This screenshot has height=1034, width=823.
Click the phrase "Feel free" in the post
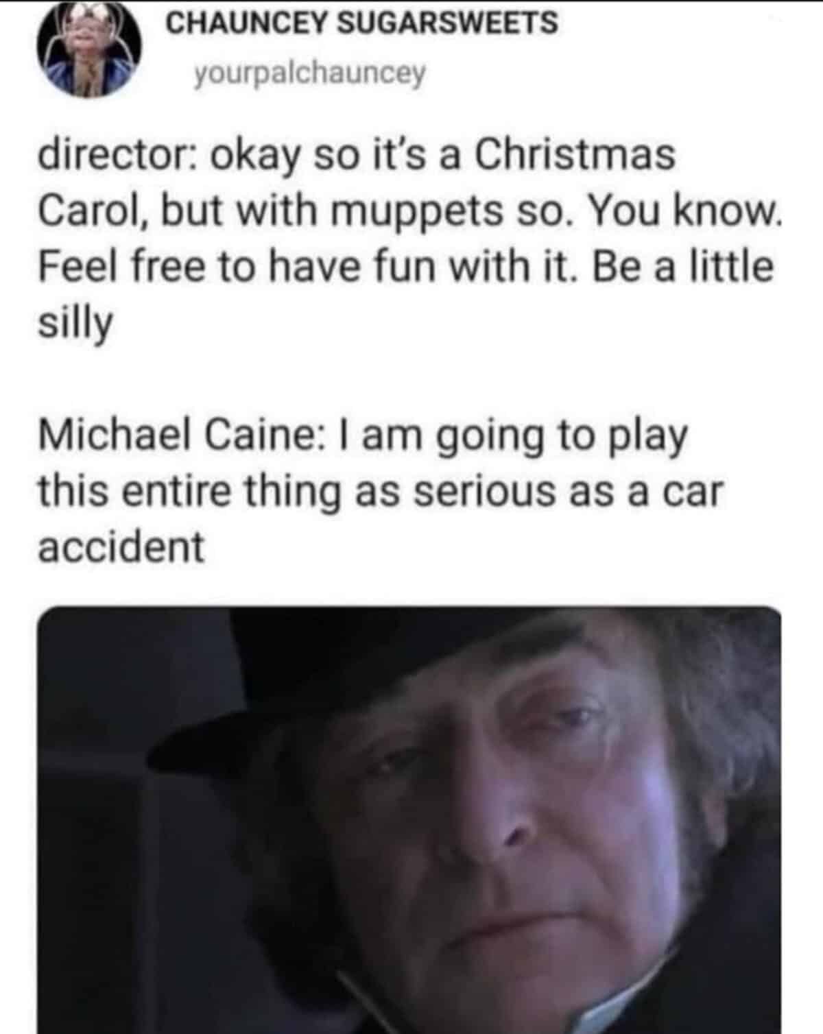pos(121,267)
